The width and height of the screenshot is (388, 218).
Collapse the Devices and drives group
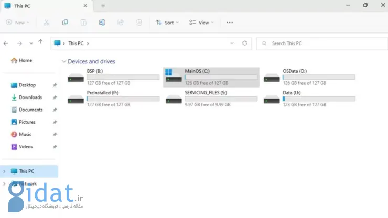click(64, 62)
